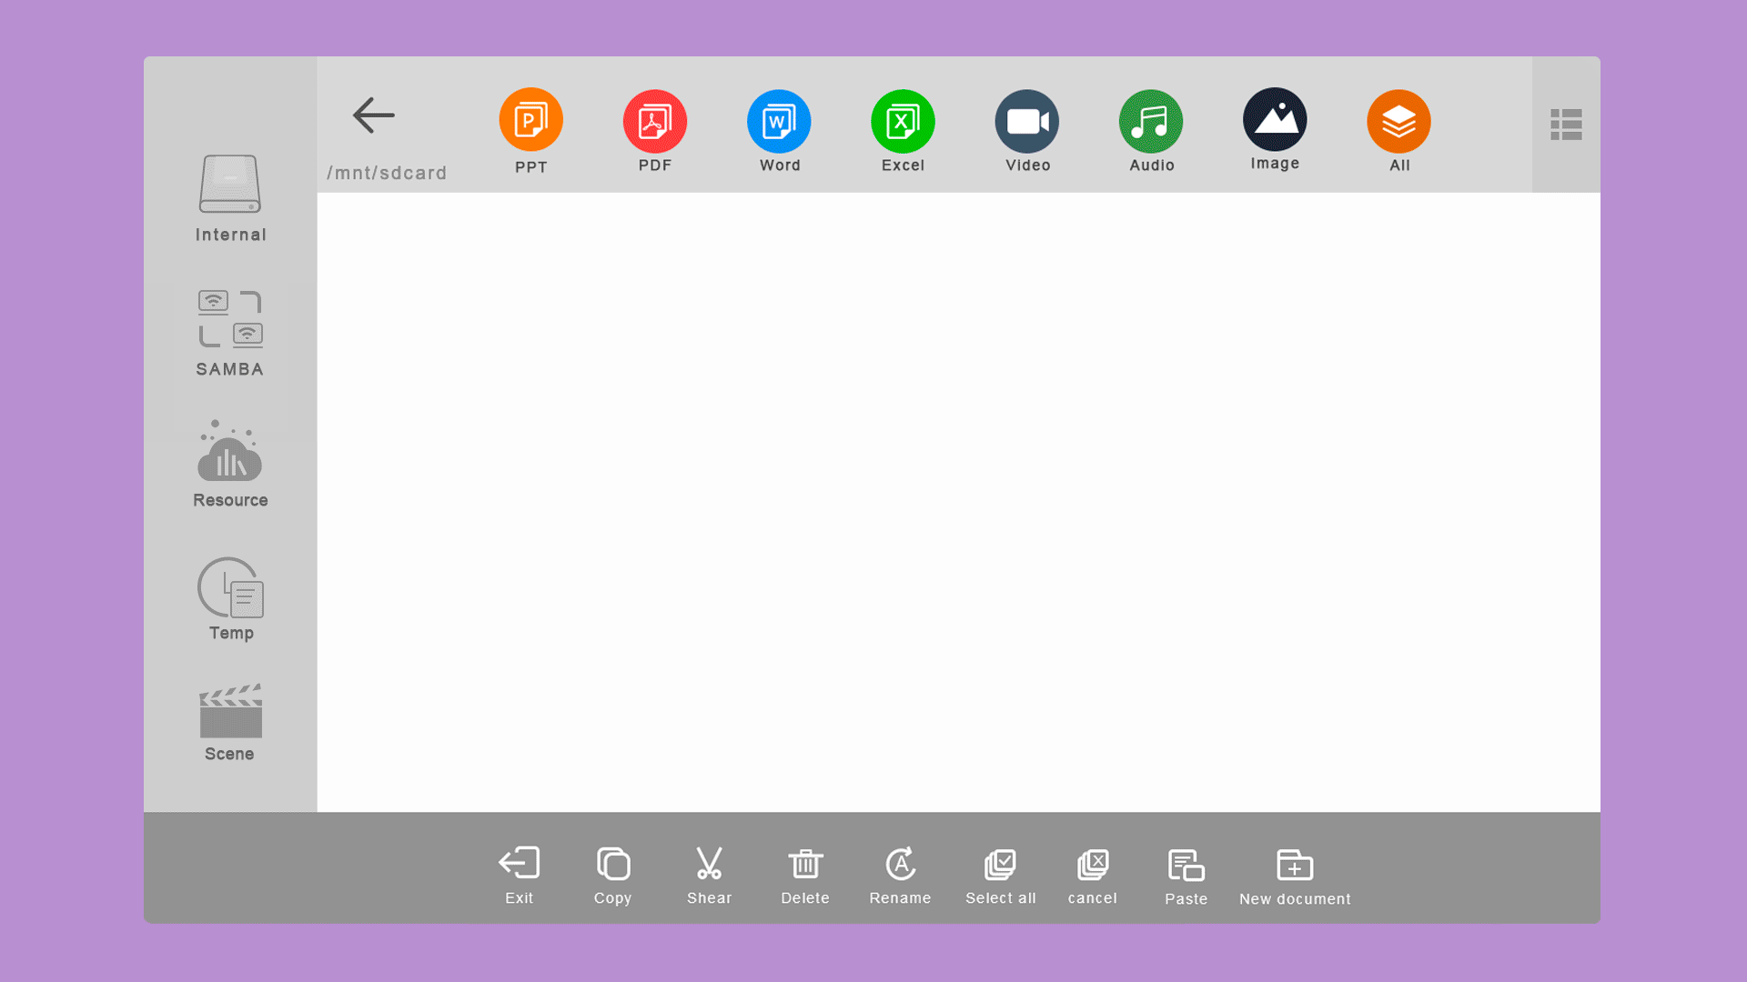The height and width of the screenshot is (982, 1747).
Task: Switch to Temp files
Action: (230, 598)
